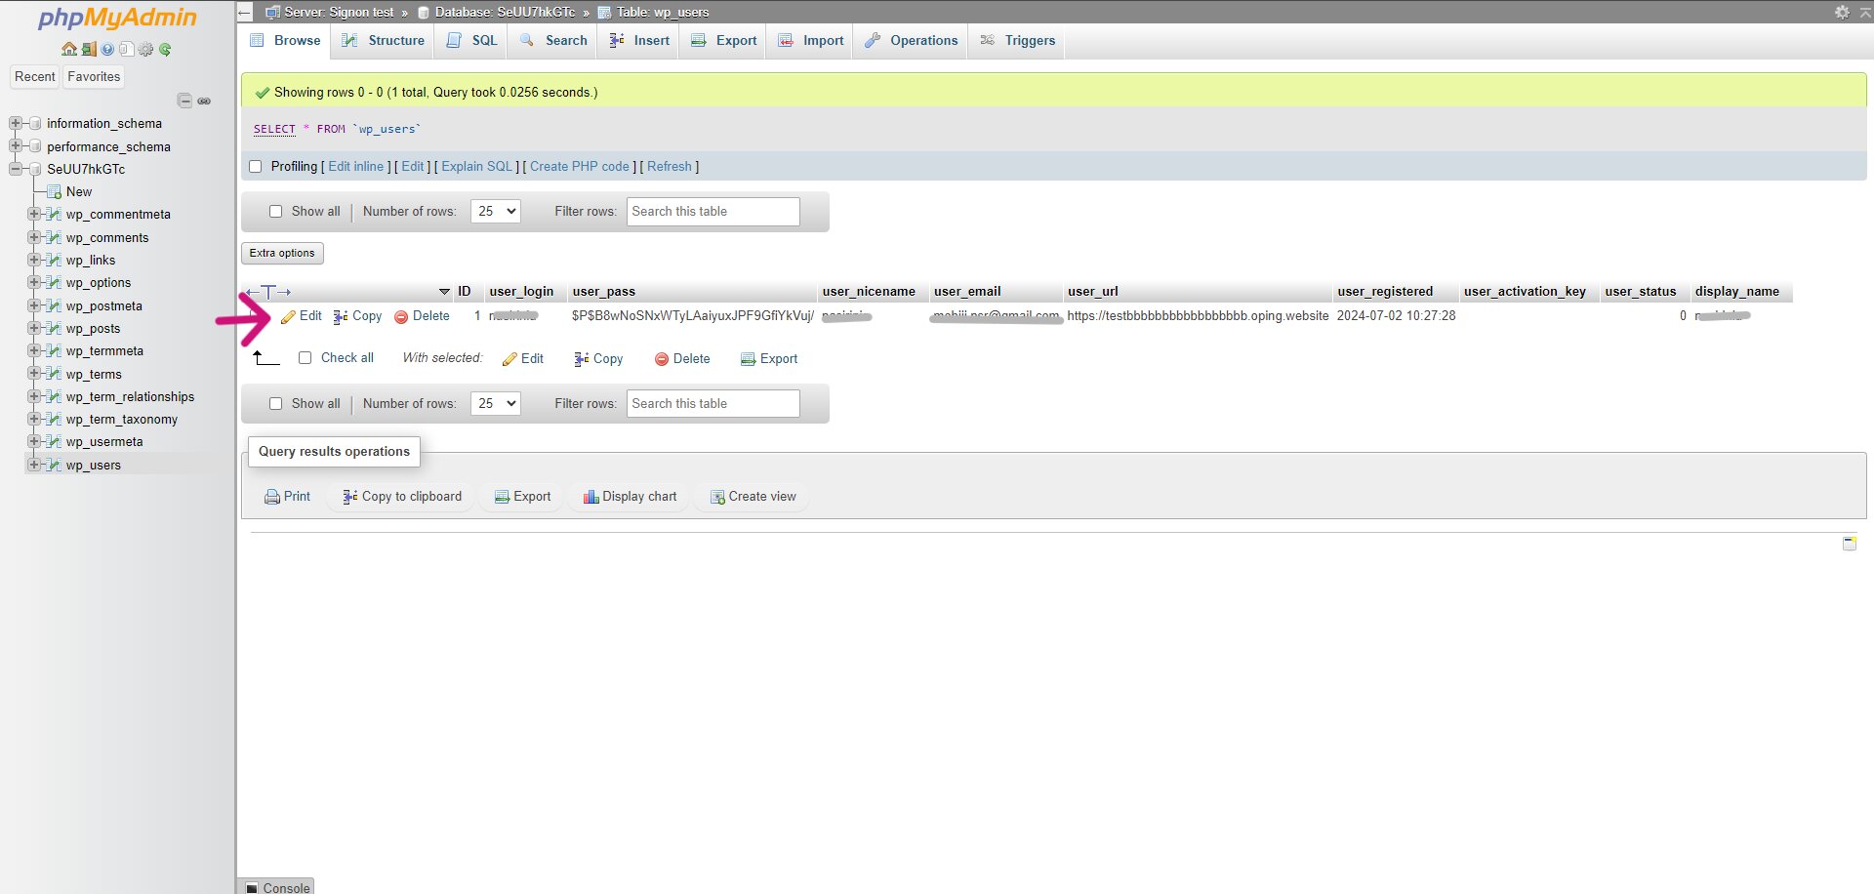The width and height of the screenshot is (1874, 894).
Task: Open the column options arrow beside ID header
Action: [444, 292]
